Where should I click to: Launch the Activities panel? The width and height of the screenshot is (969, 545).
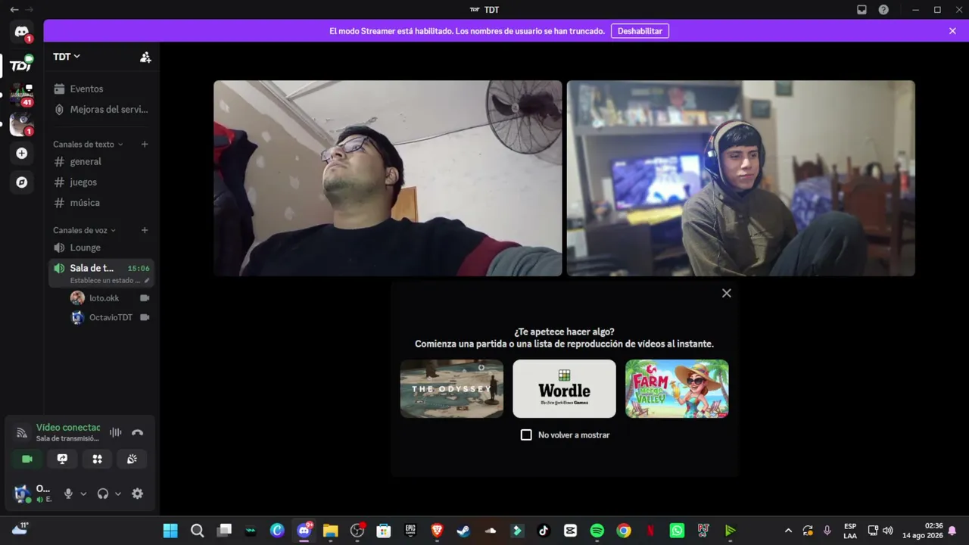click(97, 459)
